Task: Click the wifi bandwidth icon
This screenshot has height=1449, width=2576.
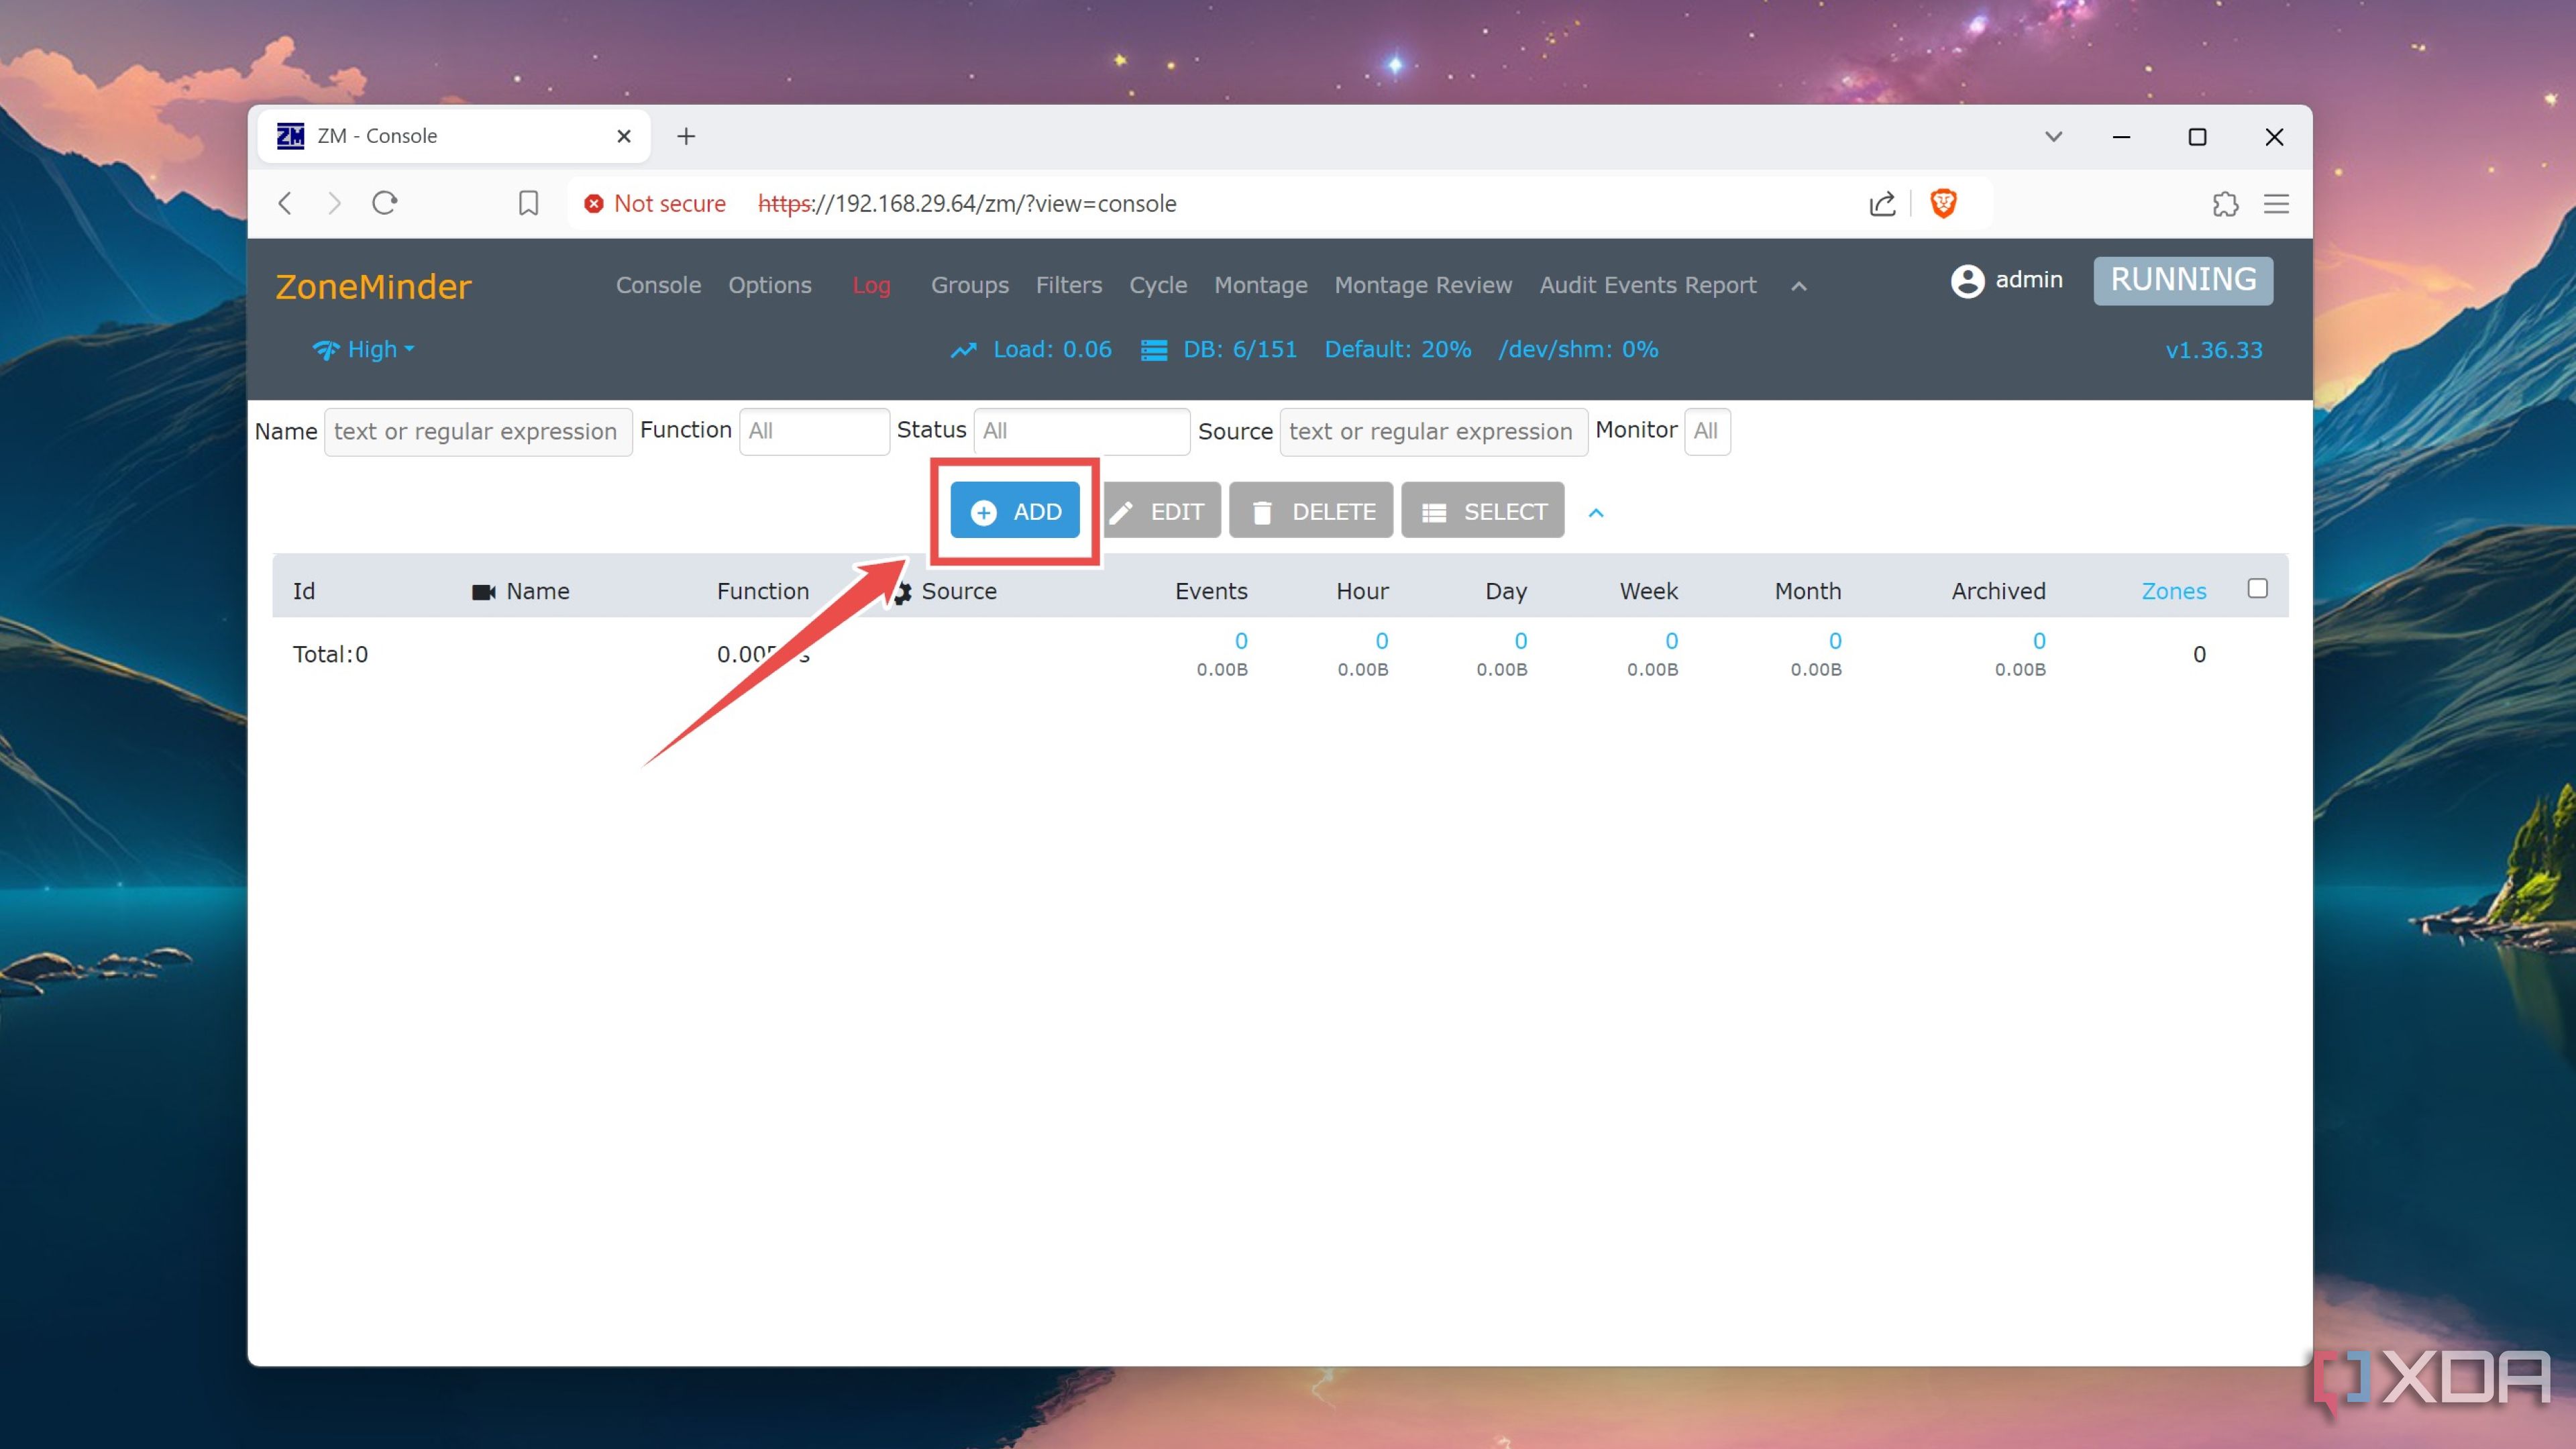Action: pyautogui.click(x=326, y=350)
